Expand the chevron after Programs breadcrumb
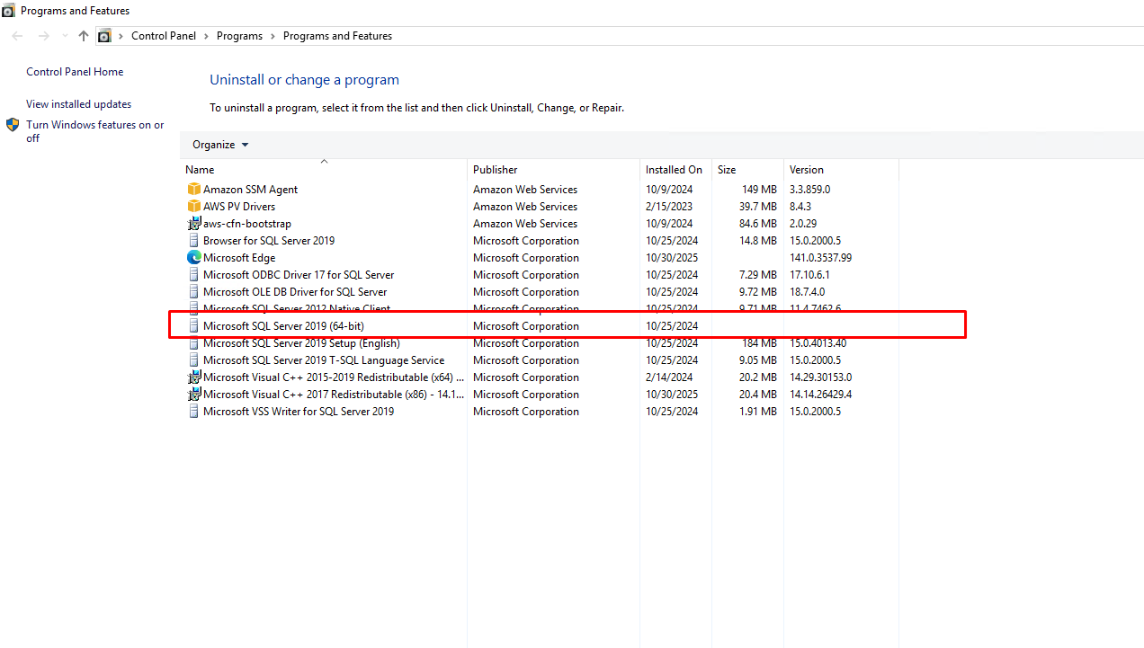This screenshot has width=1144, height=648. click(x=273, y=36)
